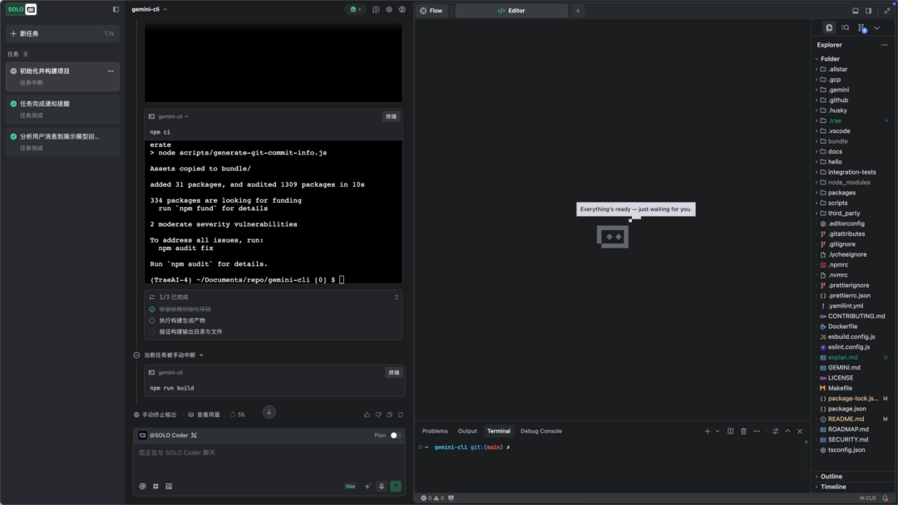Viewport: 898px width, 505px height.
Task: Click the microphone voice input icon
Action: [382, 486]
